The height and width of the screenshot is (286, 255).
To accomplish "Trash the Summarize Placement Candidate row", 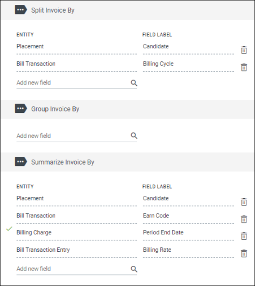I will point(244,202).
